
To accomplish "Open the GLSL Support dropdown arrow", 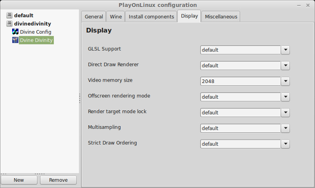I will tap(285, 50).
